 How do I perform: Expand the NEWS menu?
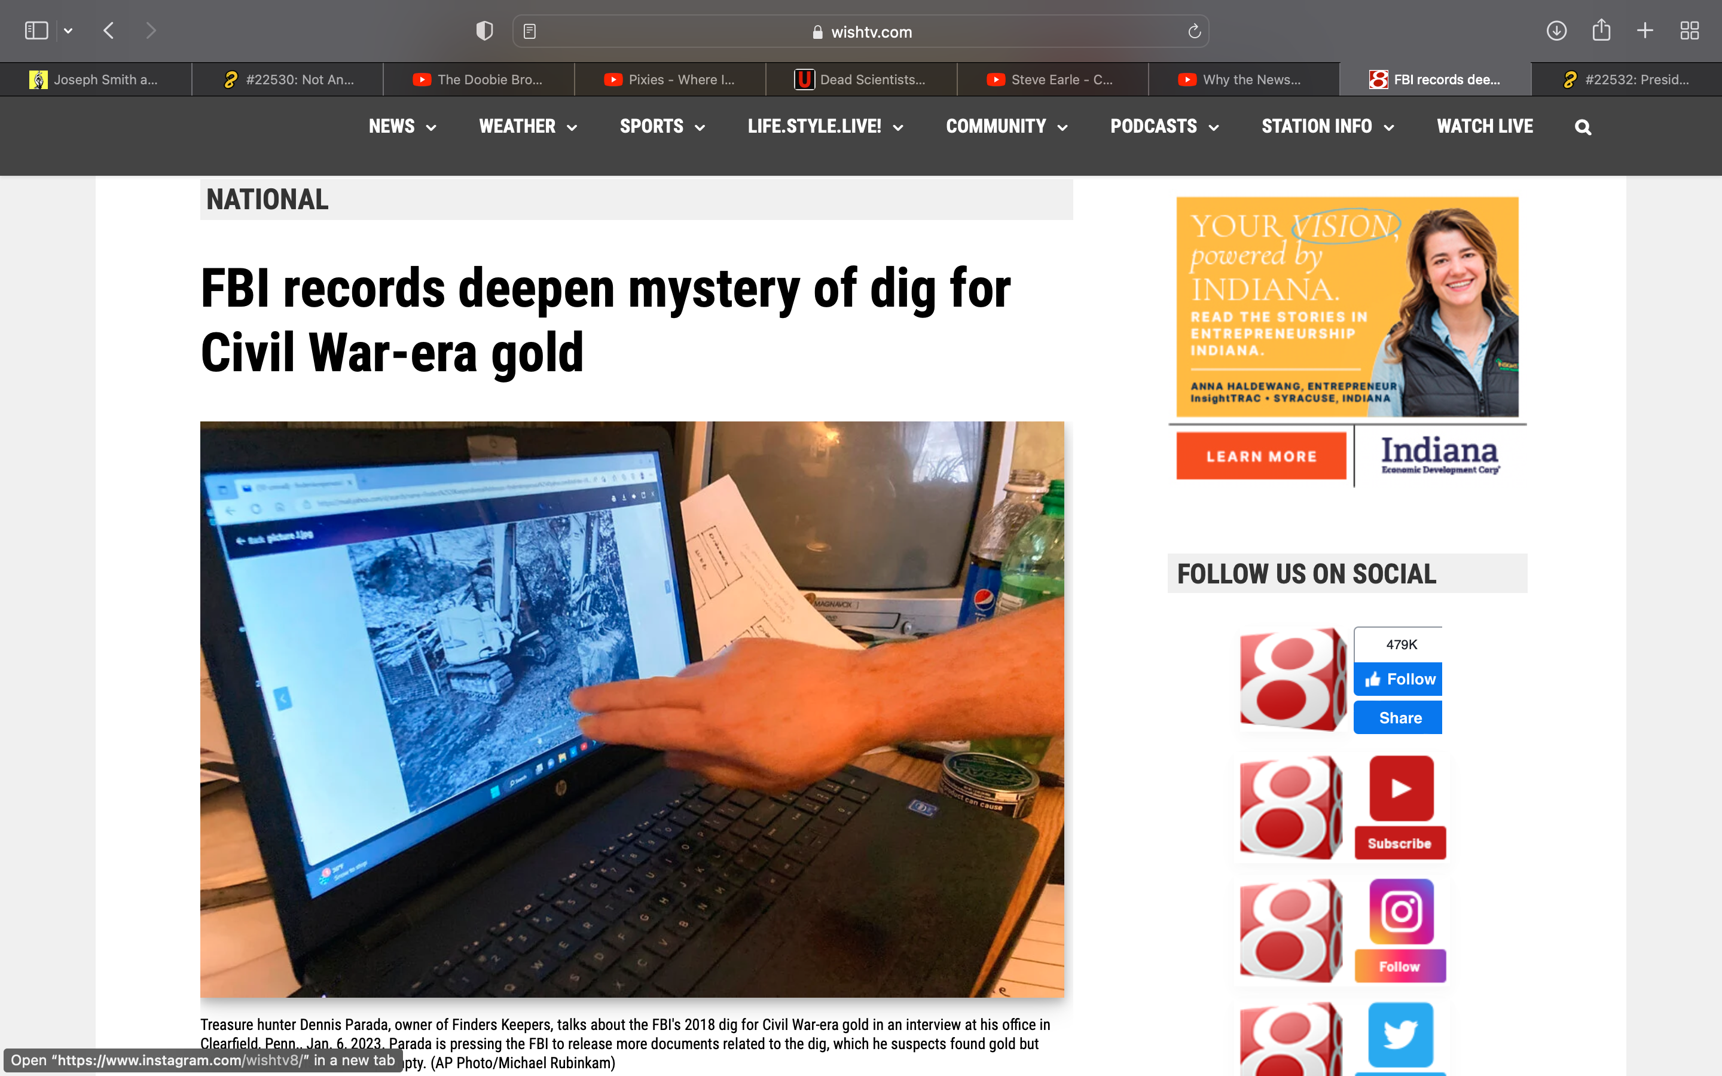pos(403,127)
